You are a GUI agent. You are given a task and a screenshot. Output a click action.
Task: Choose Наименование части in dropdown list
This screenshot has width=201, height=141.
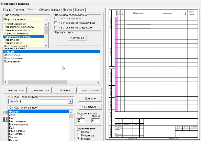pos(24,30)
